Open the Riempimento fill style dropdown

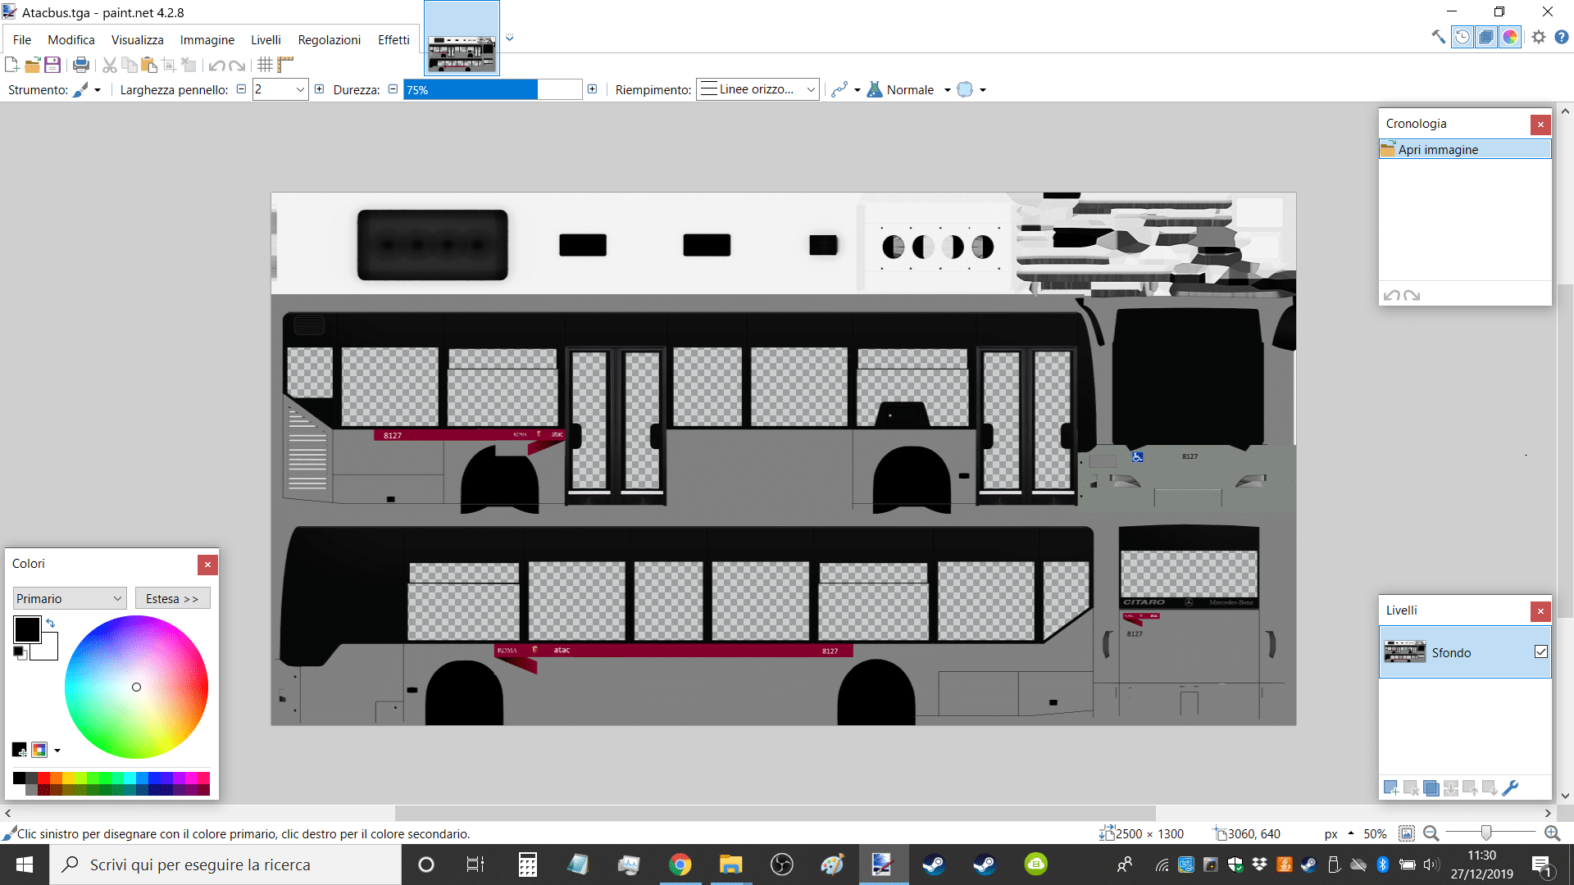757,89
